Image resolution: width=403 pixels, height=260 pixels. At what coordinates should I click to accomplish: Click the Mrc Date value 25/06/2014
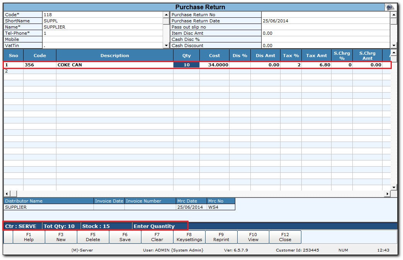pos(192,207)
